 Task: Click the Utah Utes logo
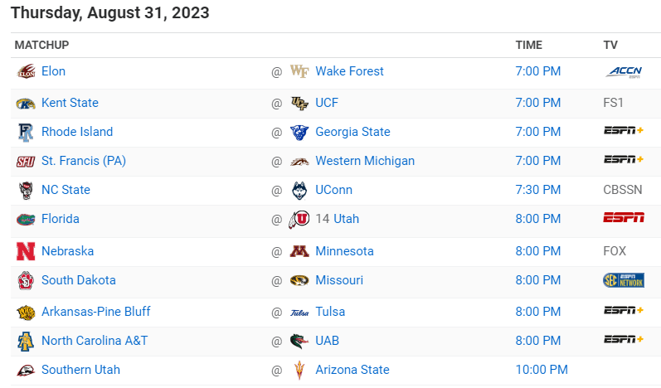click(x=299, y=220)
